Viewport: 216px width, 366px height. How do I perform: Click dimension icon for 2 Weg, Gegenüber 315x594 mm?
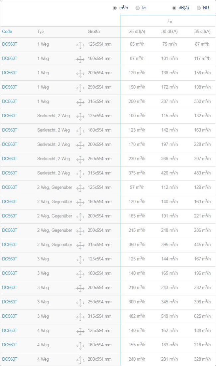tap(80, 245)
